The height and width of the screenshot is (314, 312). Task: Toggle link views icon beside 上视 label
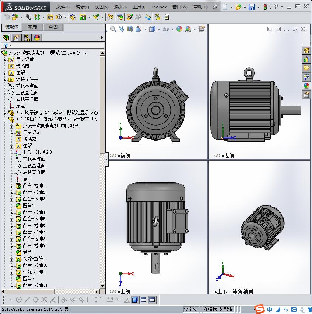[x=113, y=291]
